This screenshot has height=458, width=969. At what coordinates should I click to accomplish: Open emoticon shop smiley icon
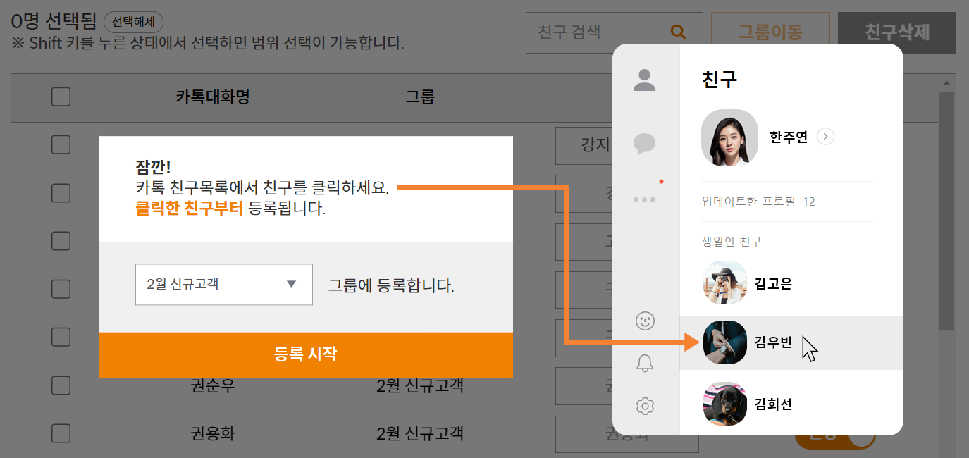pyautogui.click(x=645, y=321)
